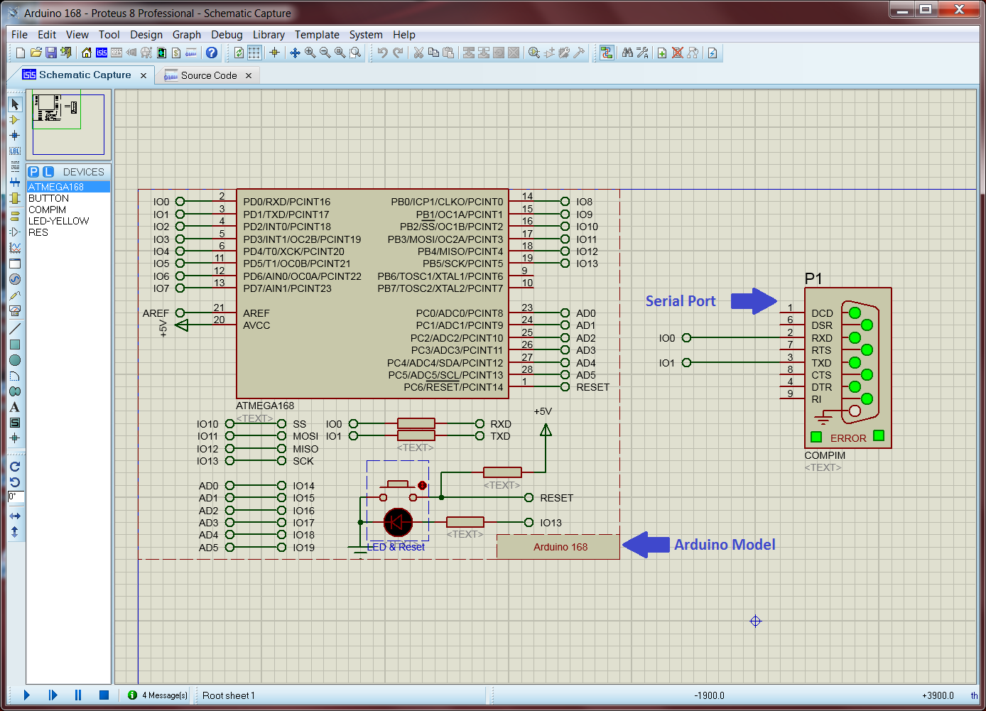Click the Zoom Out magnifier icon
986x711 pixels.
tap(325, 53)
